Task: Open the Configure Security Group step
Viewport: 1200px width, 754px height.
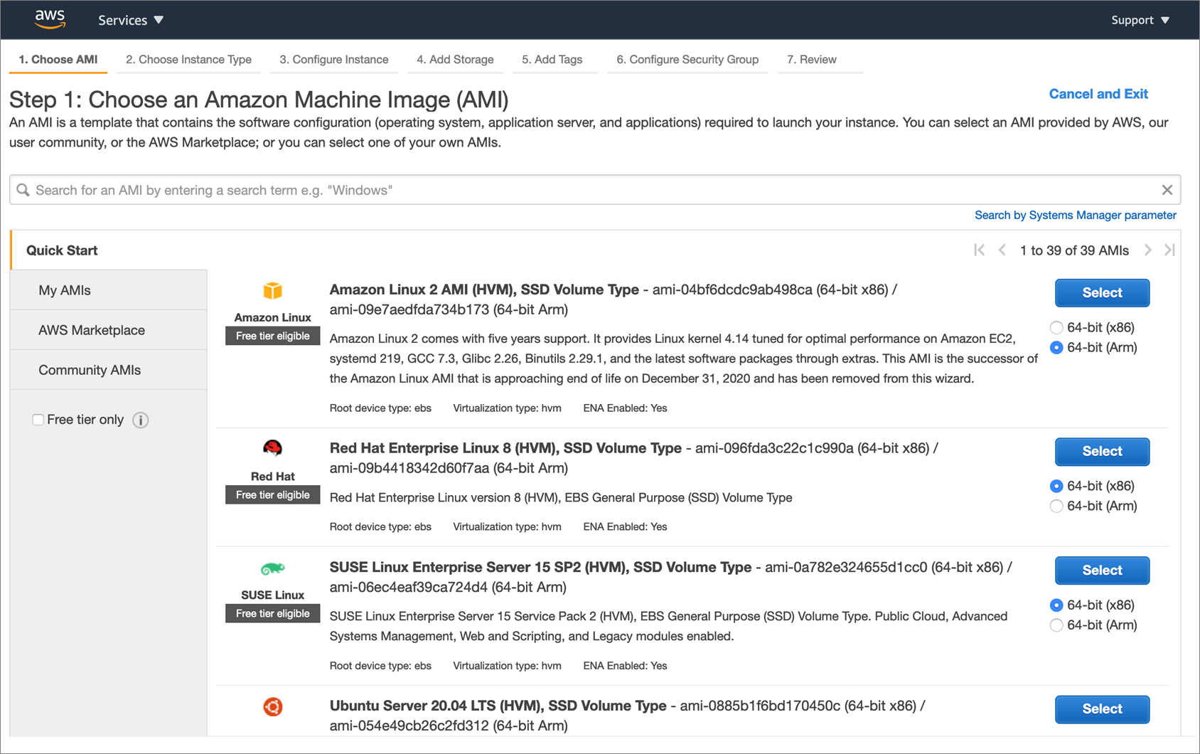Action: tap(687, 60)
